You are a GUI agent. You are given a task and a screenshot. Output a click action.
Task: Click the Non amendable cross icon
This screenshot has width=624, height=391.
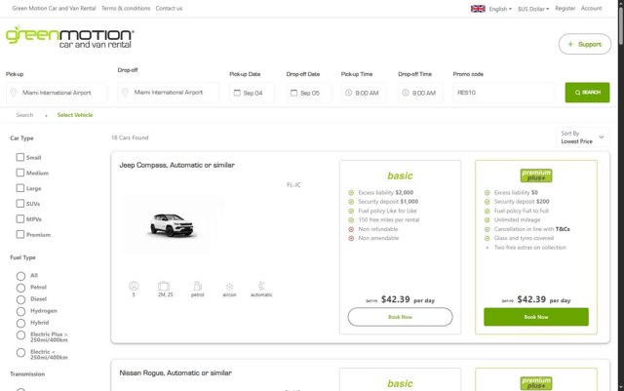tap(351, 239)
